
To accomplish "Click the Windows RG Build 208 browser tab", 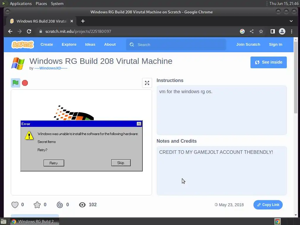I will 42,21.
